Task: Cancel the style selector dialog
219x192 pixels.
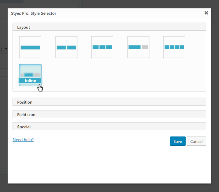Action: tap(196, 141)
